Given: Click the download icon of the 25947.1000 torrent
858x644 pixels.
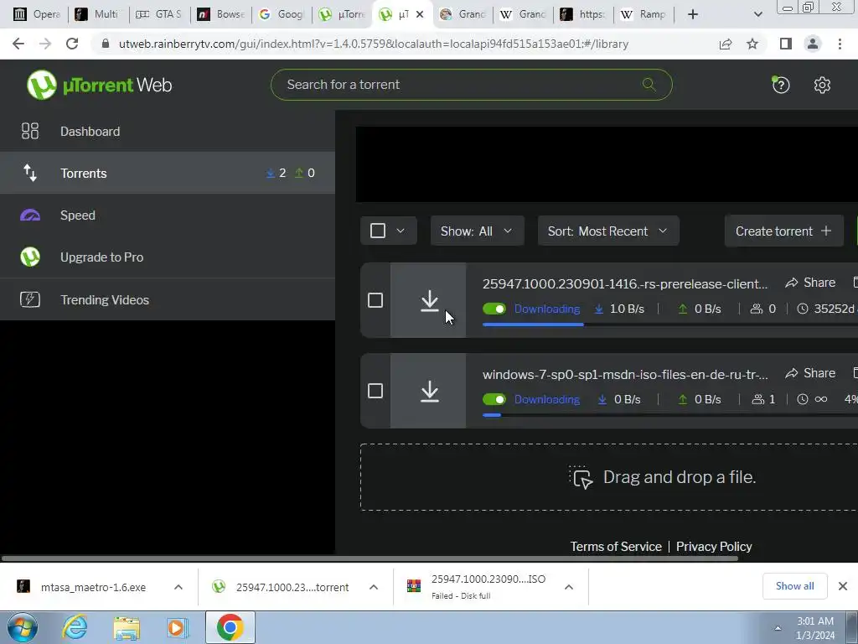Looking at the screenshot, I should (x=430, y=301).
